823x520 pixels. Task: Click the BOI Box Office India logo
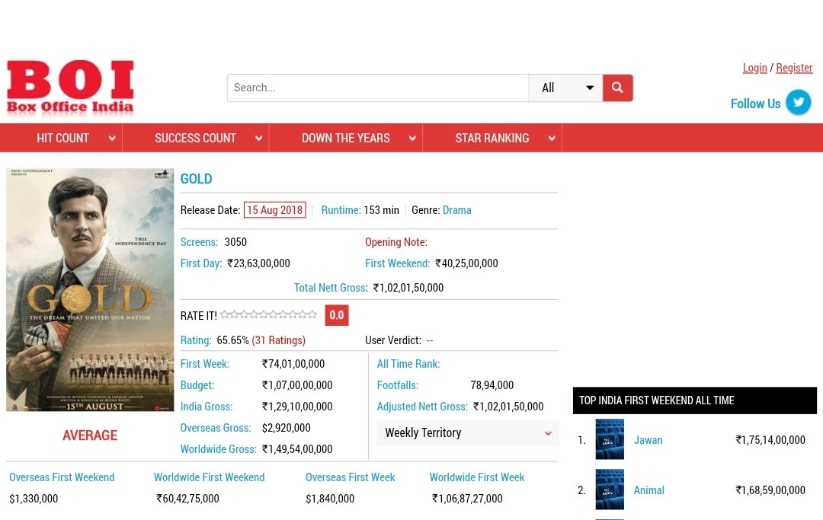pos(70,87)
